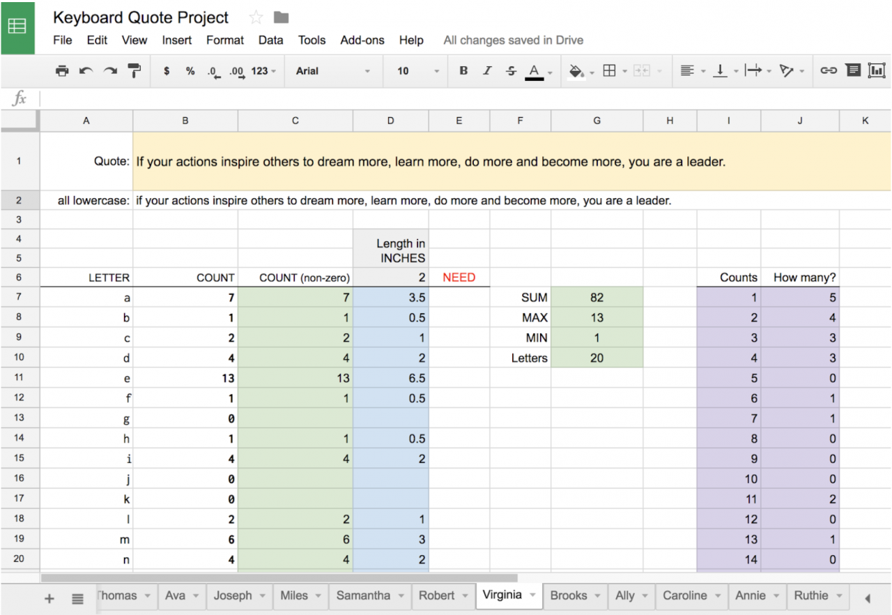This screenshot has width=892, height=615.
Task: Click the insert chart icon
Action: click(876, 70)
